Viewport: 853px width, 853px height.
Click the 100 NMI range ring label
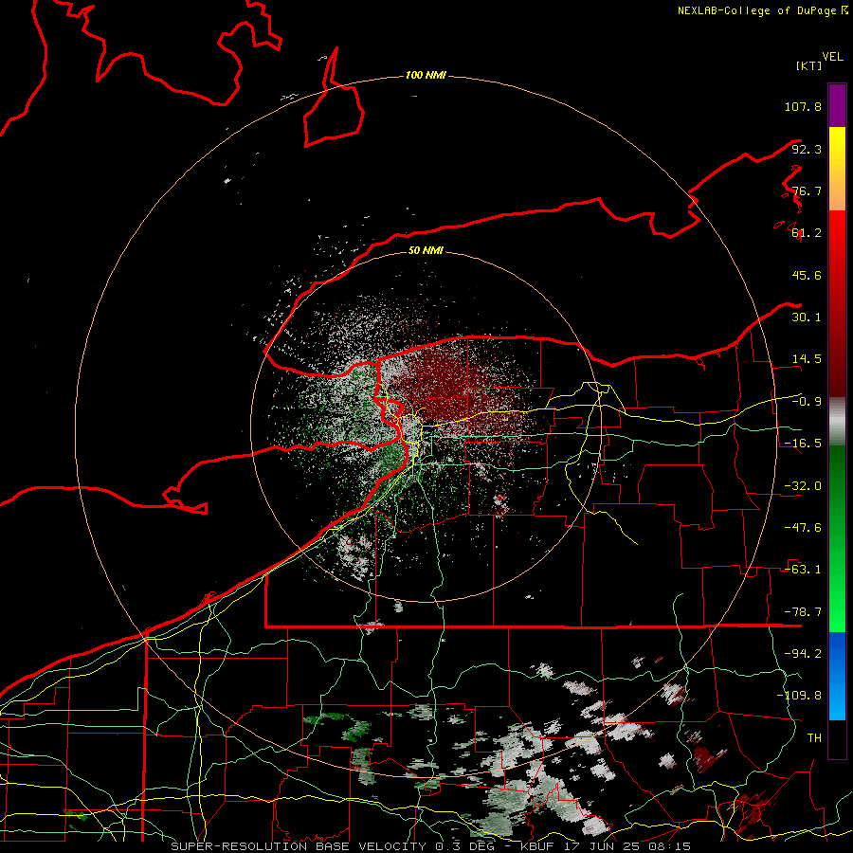pos(426,75)
